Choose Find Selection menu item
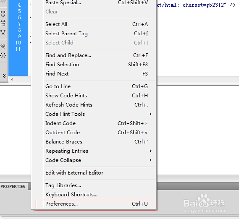This screenshot has width=239, height=219. tap(96, 65)
